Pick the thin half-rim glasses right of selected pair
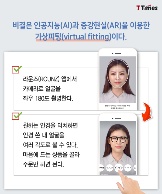 pyautogui.click(x=128, y=168)
